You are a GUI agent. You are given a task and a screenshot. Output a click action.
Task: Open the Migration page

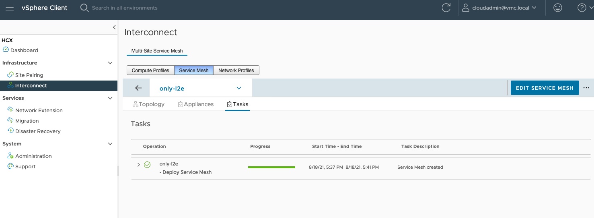27,121
